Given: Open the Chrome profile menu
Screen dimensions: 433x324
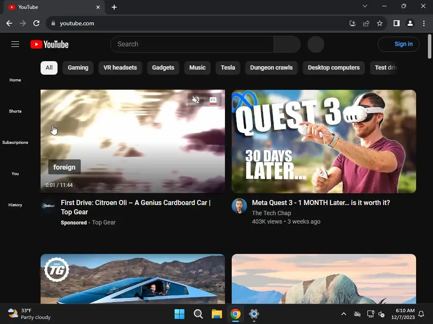Looking at the screenshot, I should (410, 24).
